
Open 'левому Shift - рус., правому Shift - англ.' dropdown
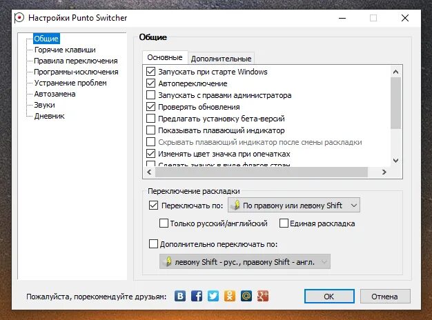coord(245,261)
